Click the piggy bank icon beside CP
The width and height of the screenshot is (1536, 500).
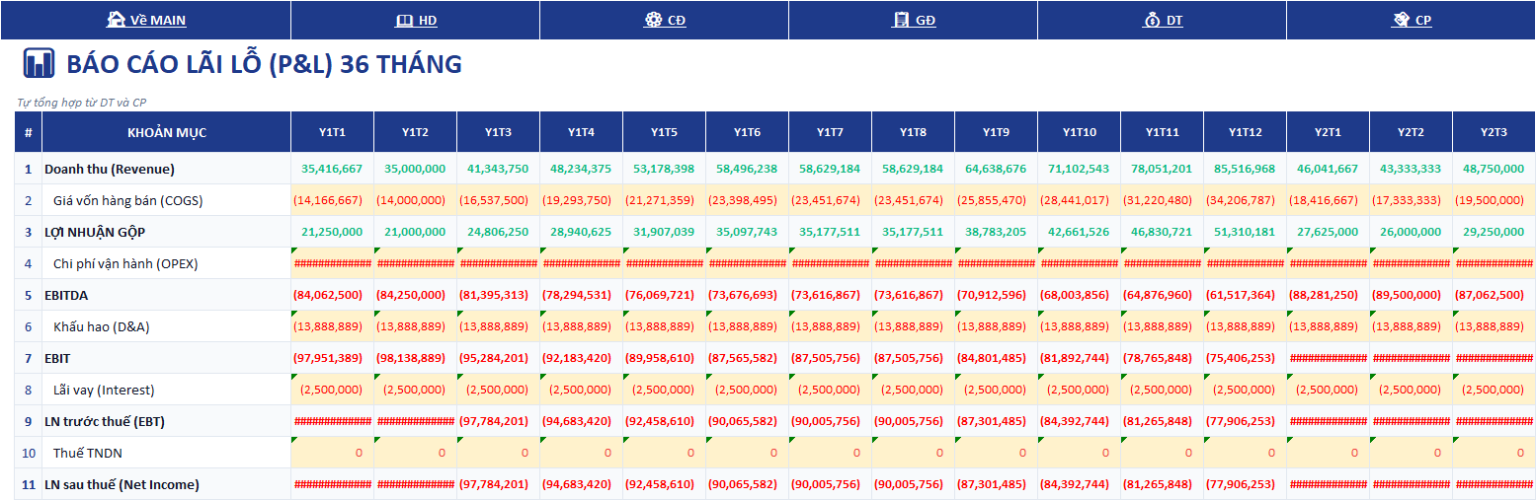(x=1401, y=20)
